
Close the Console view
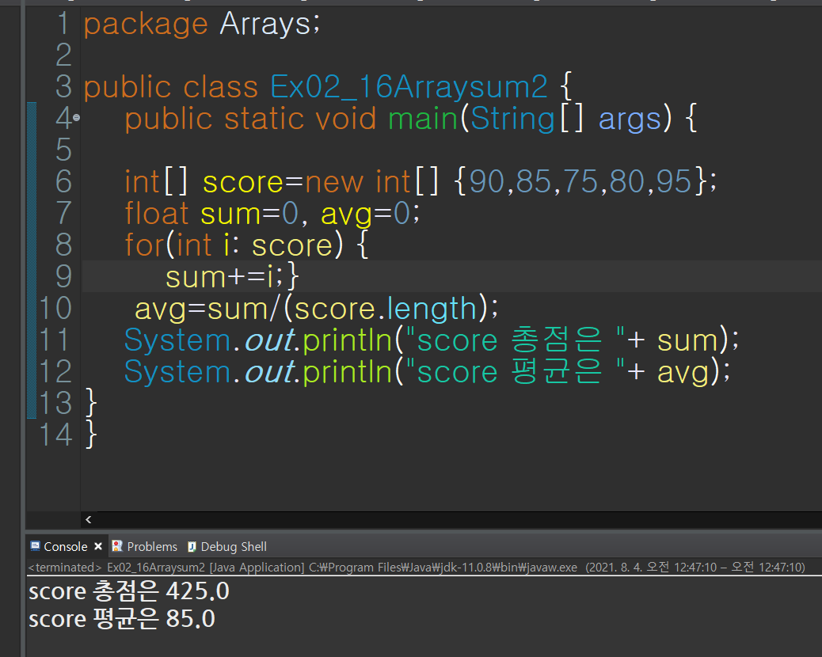point(98,546)
